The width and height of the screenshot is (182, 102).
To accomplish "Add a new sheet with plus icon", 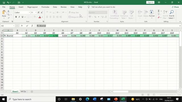I will pos(32,92).
